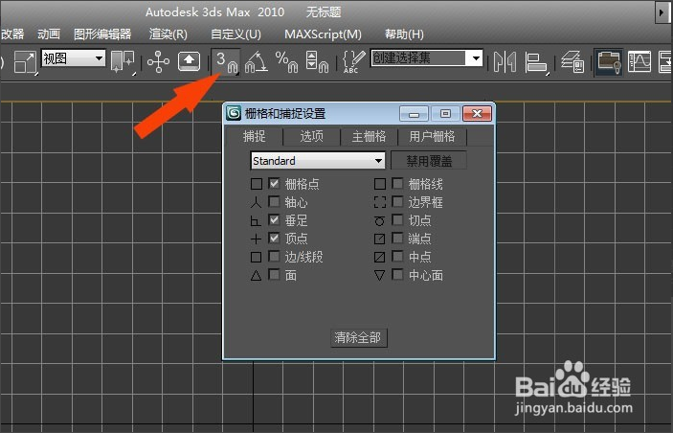Open the Standard snap type dropdown
673x433 pixels.
(318, 161)
